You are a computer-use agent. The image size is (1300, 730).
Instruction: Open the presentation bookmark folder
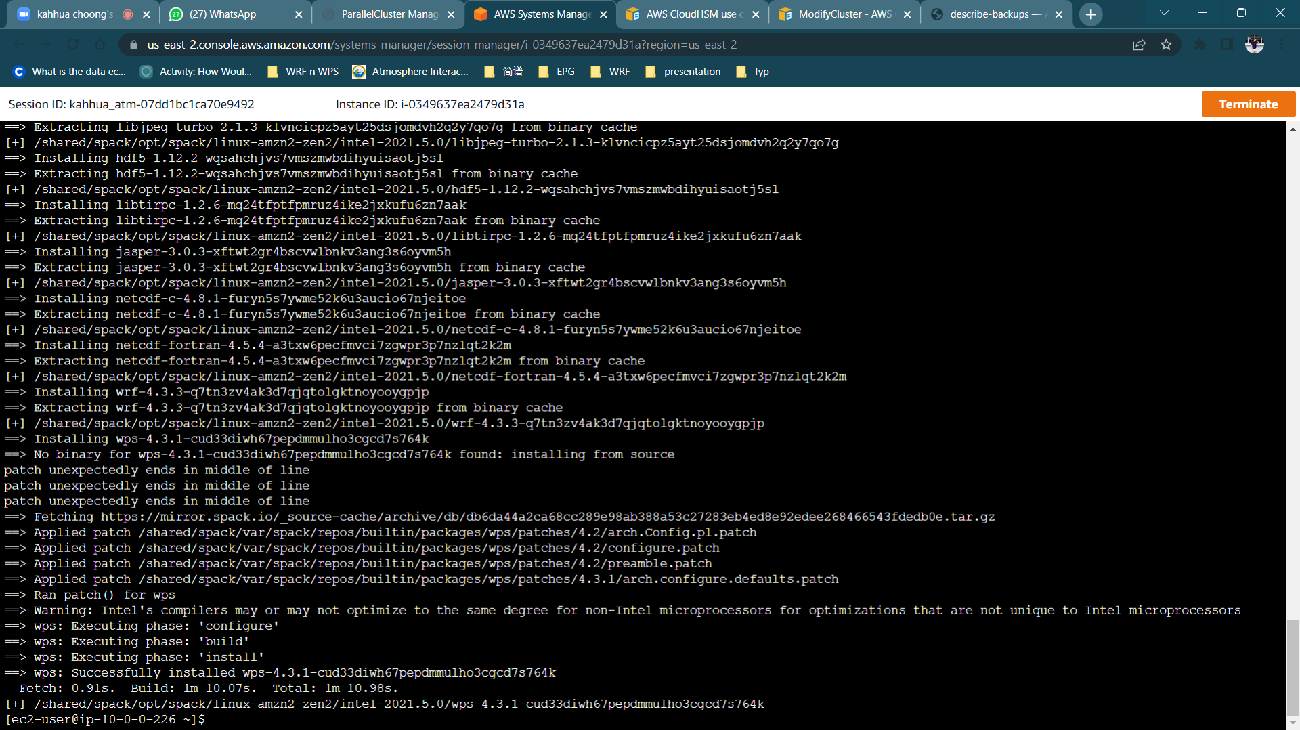683,72
